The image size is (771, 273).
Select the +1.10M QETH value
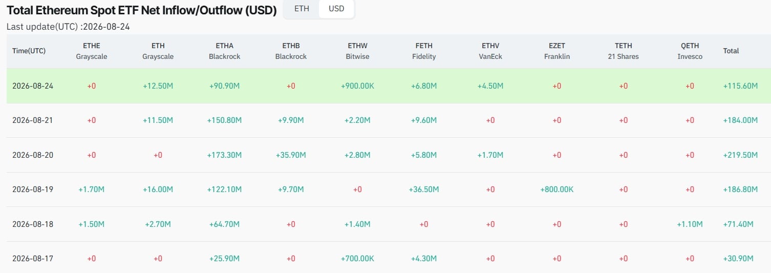coord(690,224)
